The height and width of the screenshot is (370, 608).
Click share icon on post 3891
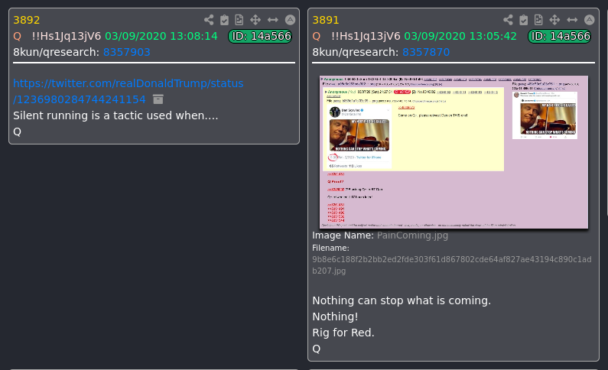(x=508, y=20)
